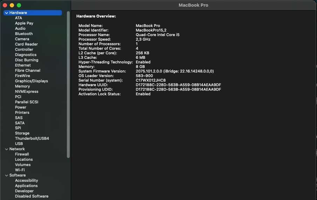
Task: Select Ethernet in the sidebar
Action: [23, 65]
